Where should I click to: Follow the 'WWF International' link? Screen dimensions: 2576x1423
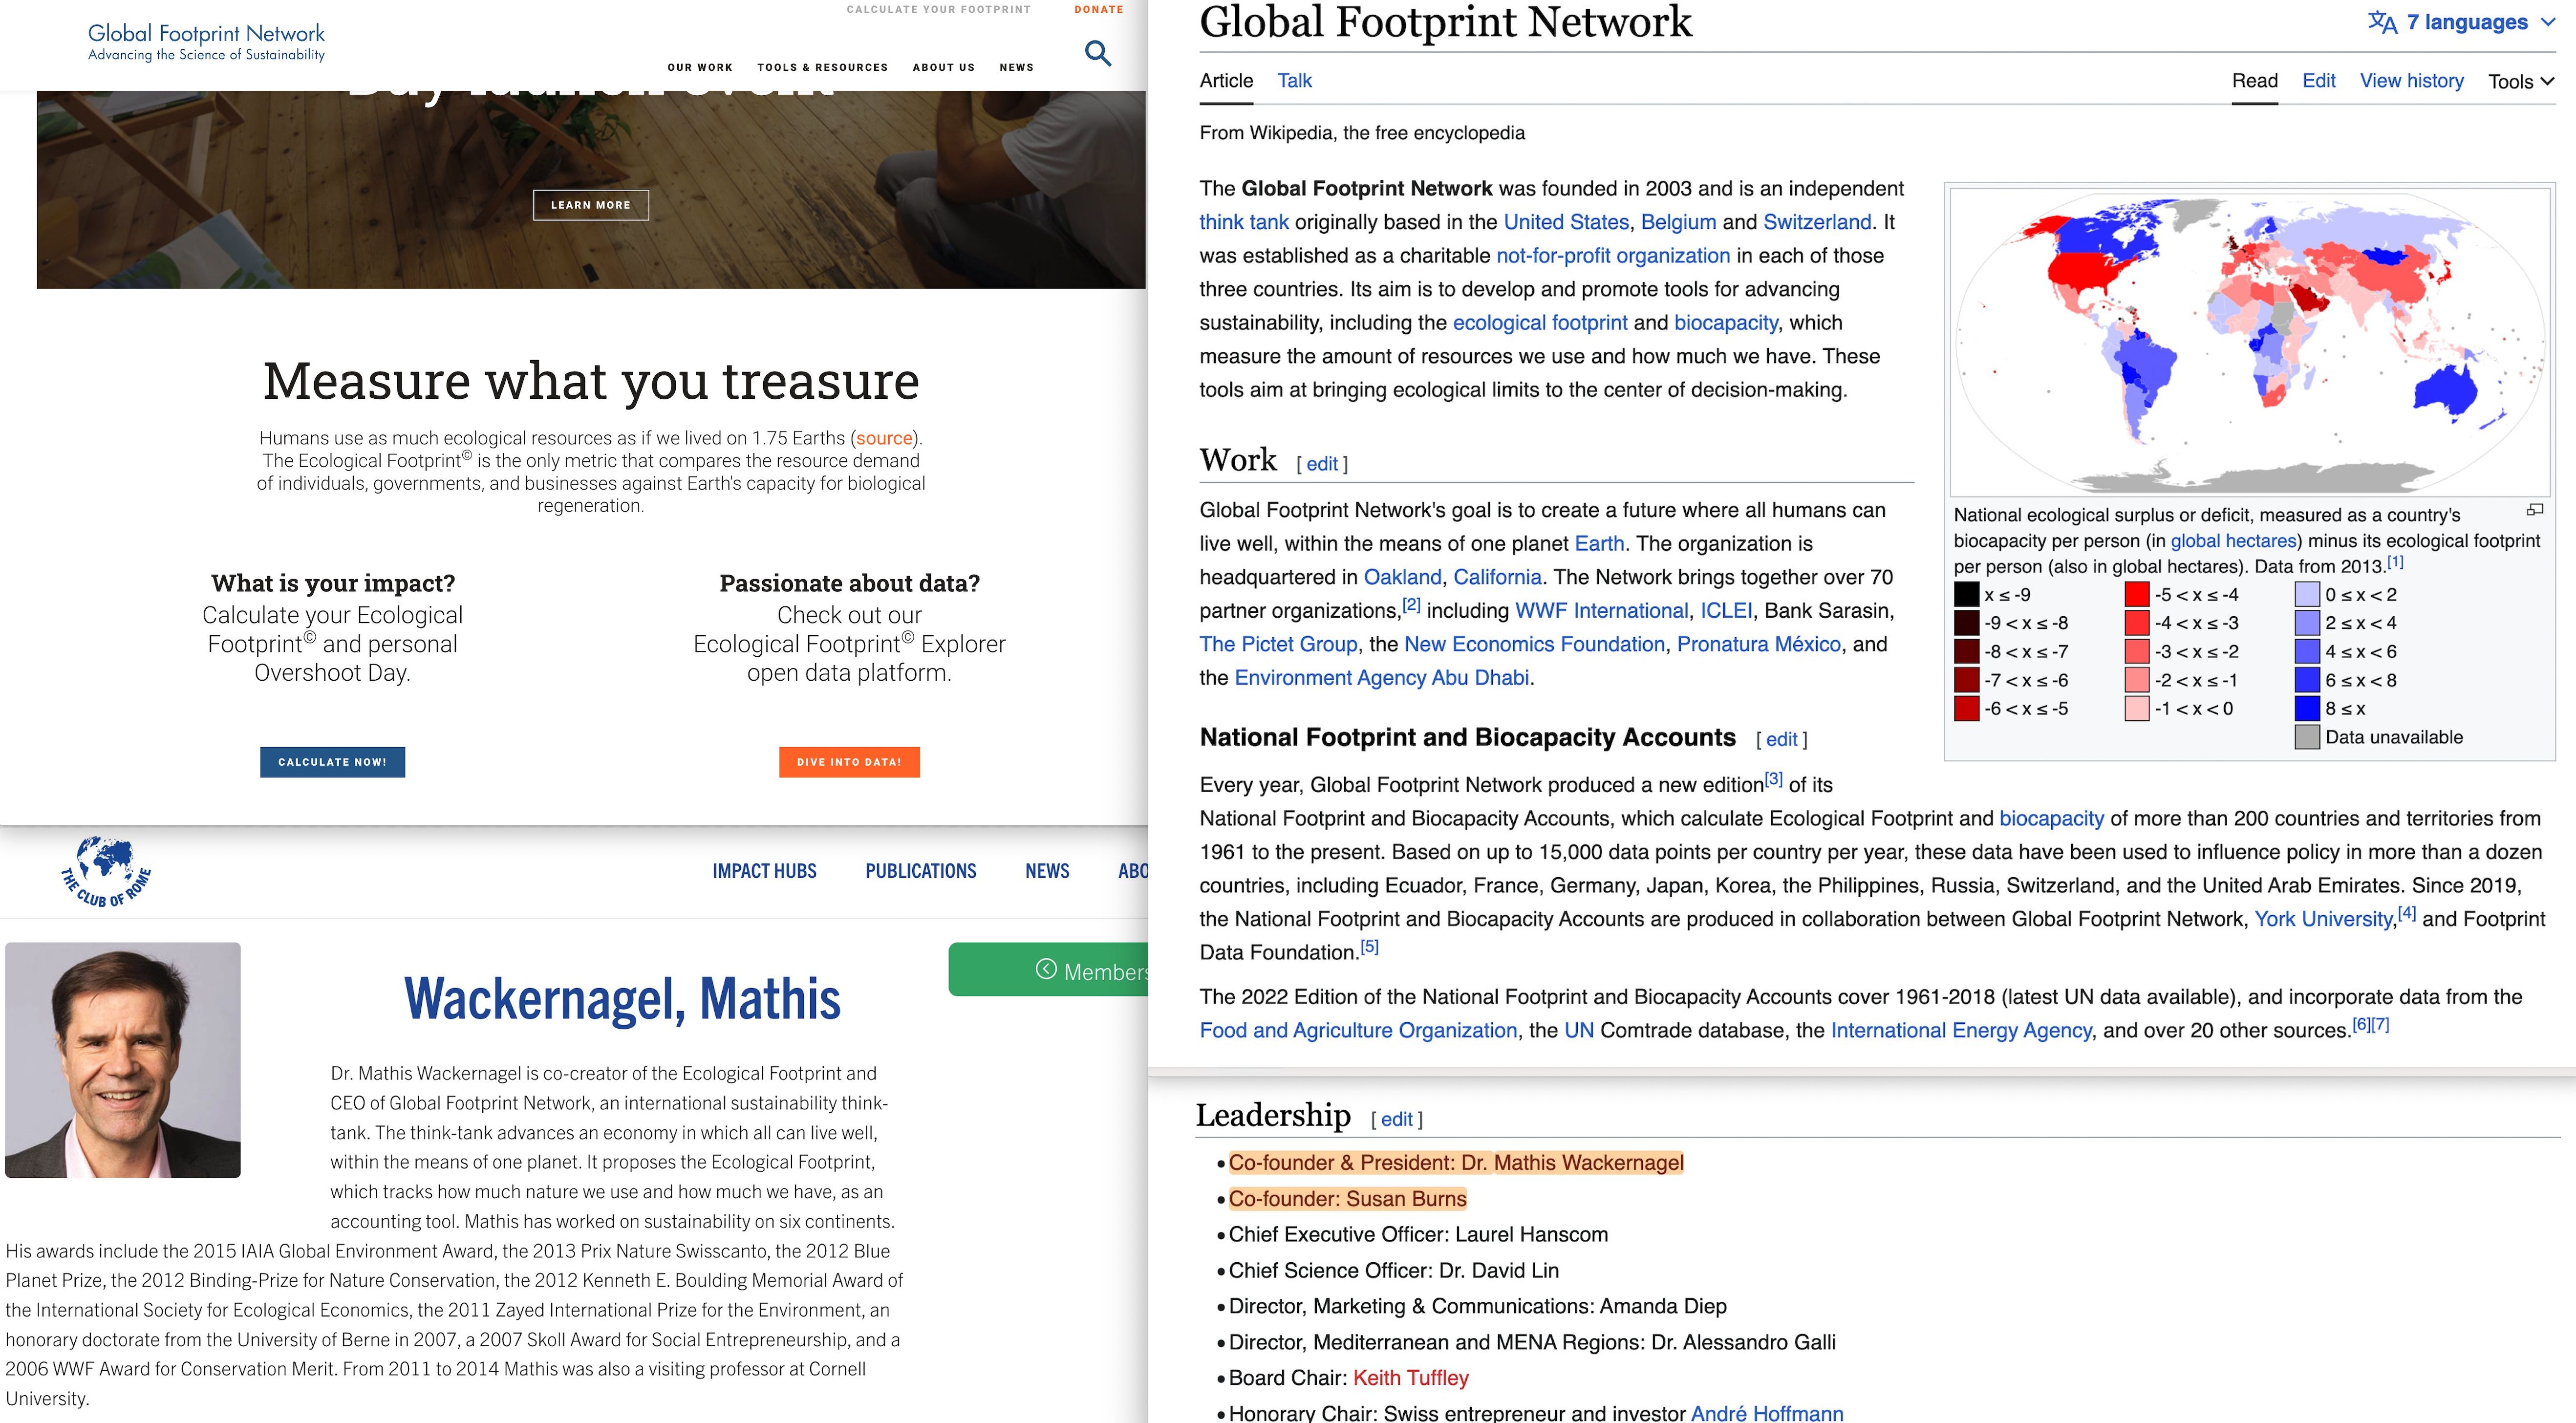1601,611
